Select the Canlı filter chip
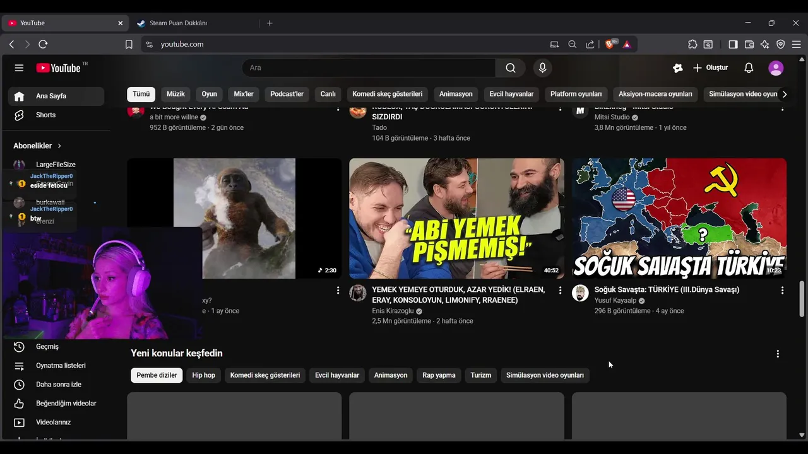Viewport: 808px width, 454px height. point(328,94)
